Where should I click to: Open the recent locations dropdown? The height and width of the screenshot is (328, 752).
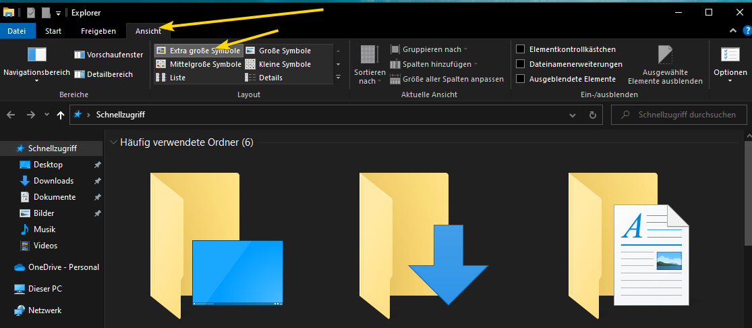[47, 115]
